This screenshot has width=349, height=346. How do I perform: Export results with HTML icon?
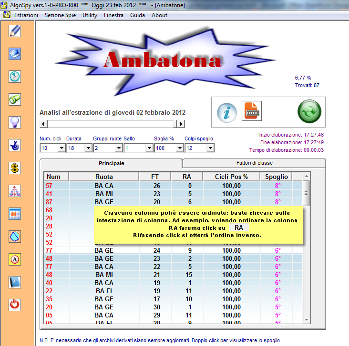(x=252, y=111)
